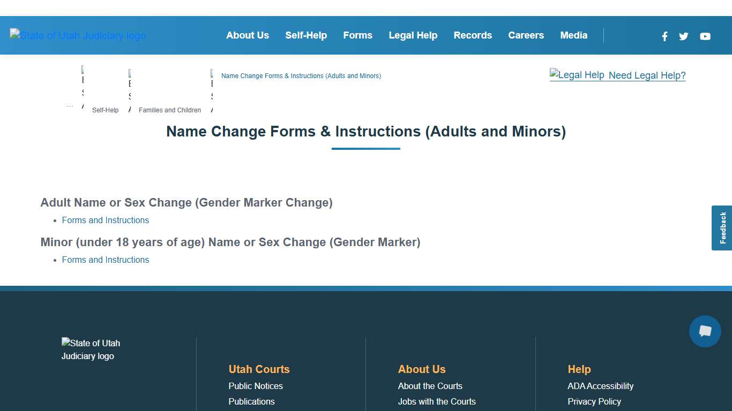Open the courts YouTube channel icon
Image resolution: width=732 pixels, height=411 pixels.
point(705,36)
